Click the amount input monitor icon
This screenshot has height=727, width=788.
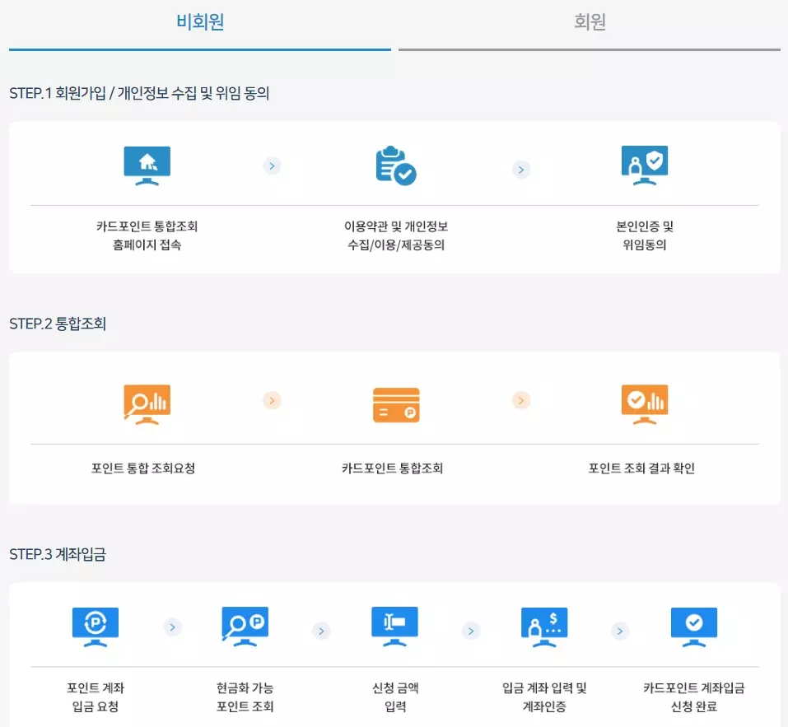[x=394, y=627]
